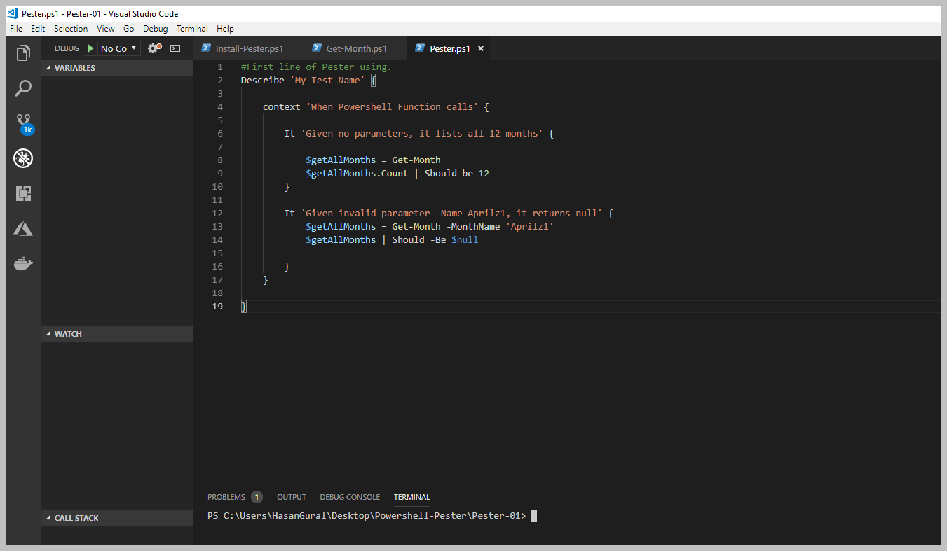947x551 pixels.
Task: Collapse the VARIABLES section
Action: click(117, 68)
